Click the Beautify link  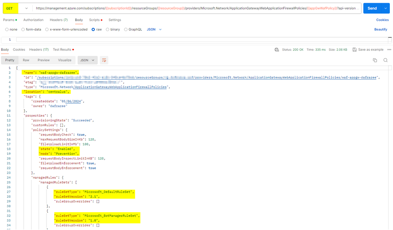coord(381,29)
